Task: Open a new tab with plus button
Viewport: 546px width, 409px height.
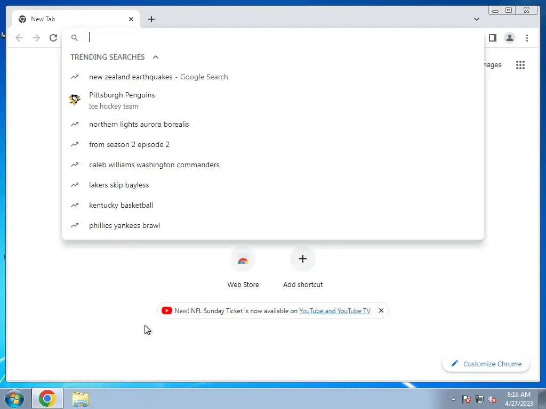Action: coord(151,19)
